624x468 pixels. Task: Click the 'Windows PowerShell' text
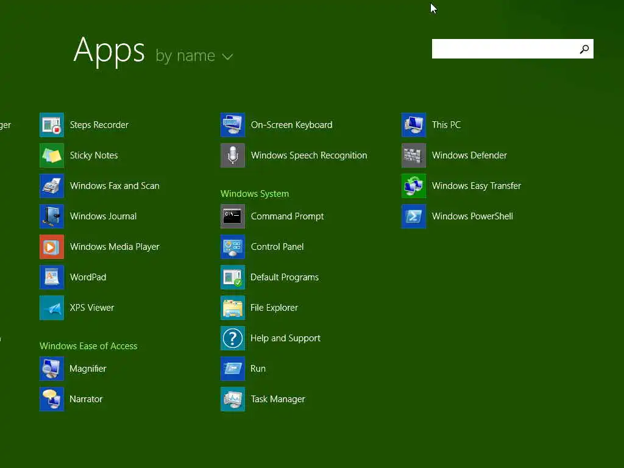point(472,216)
